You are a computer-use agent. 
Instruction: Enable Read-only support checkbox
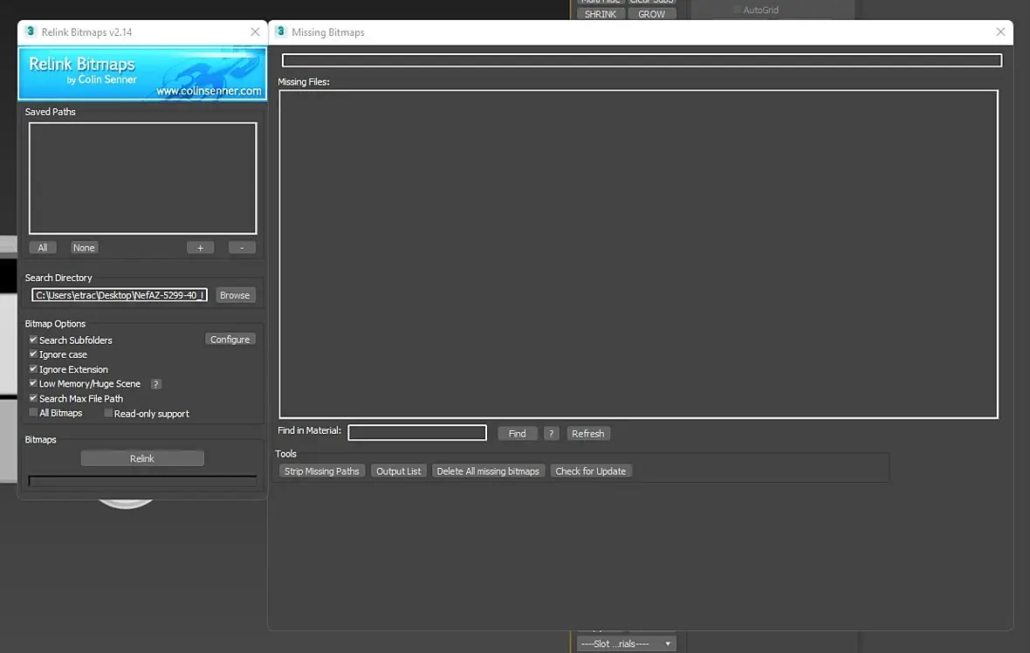pyautogui.click(x=108, y=413)
